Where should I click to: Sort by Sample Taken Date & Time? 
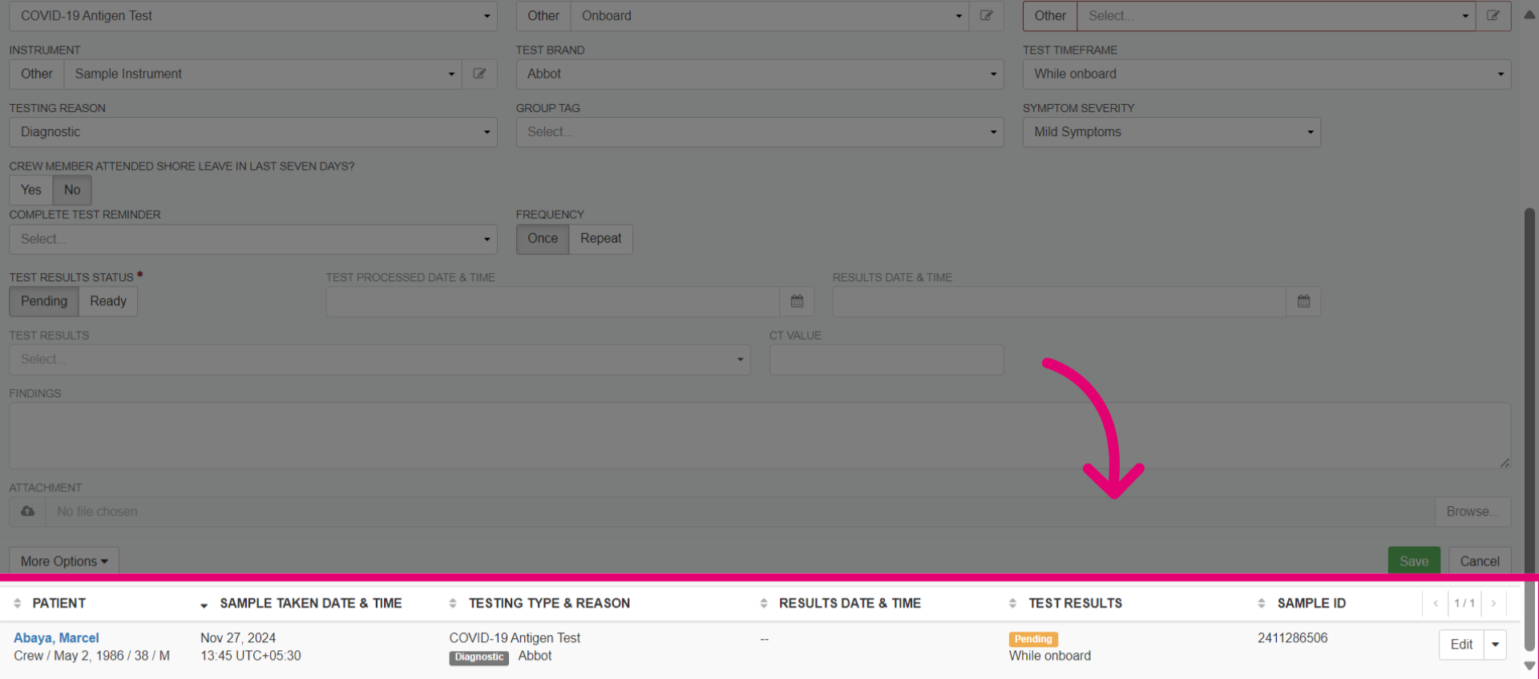(204, 604)
